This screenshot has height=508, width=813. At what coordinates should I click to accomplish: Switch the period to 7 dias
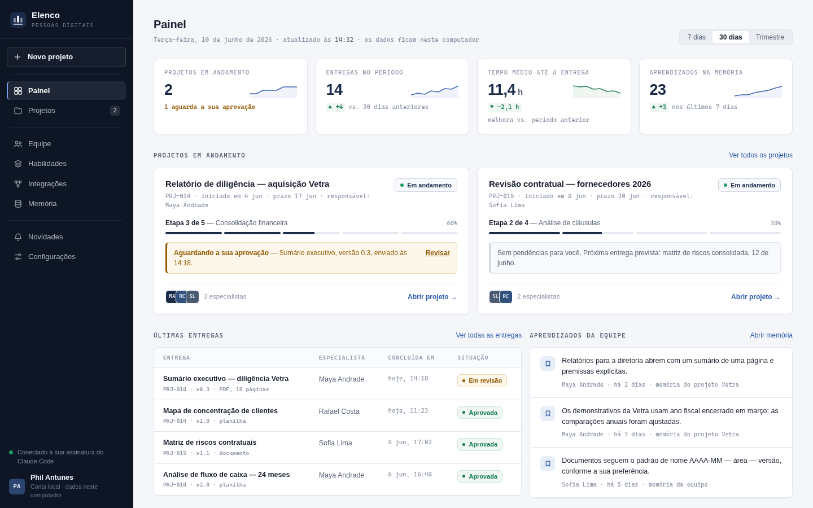pos(697,37)
